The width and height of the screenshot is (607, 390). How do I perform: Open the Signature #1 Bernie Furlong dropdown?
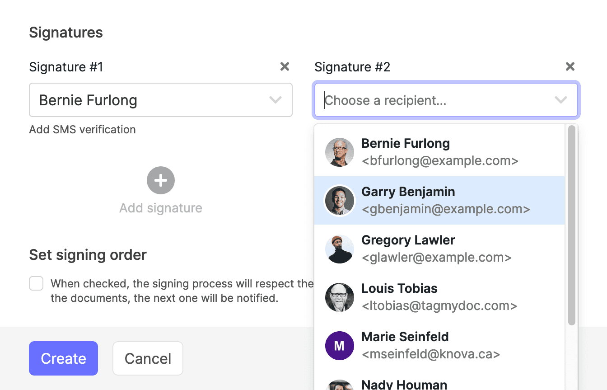pyautogui.click(x=161, y=100)
